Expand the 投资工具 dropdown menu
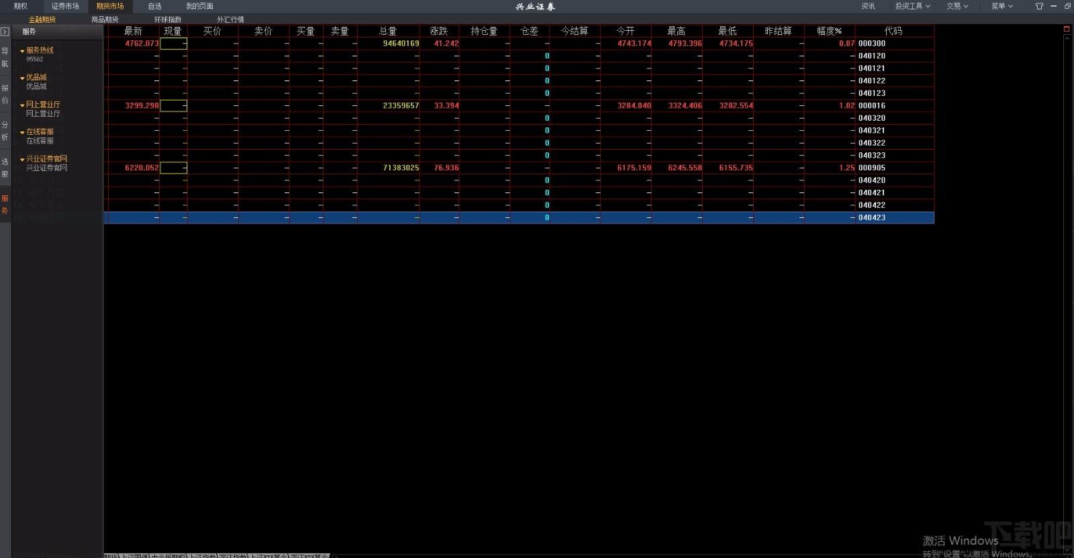Screen dimensions: 1074x558 point(912,6)
